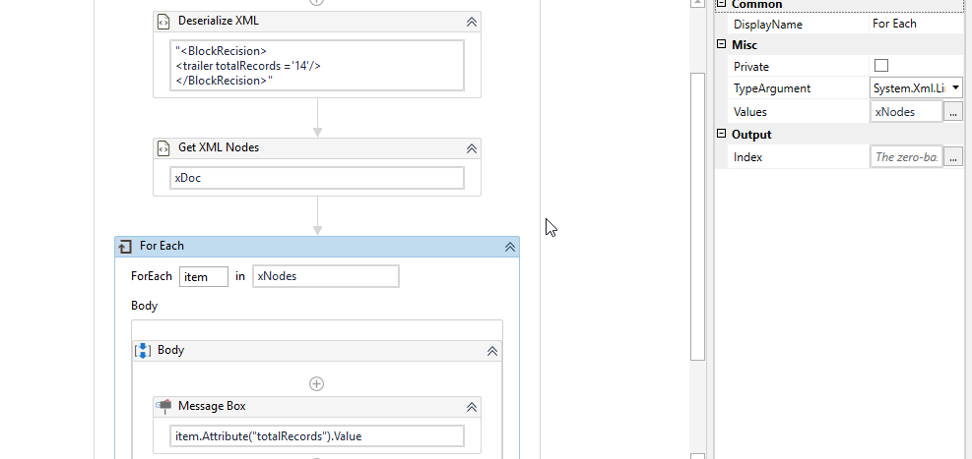Click the Message Box text expression field

[317, 436]
